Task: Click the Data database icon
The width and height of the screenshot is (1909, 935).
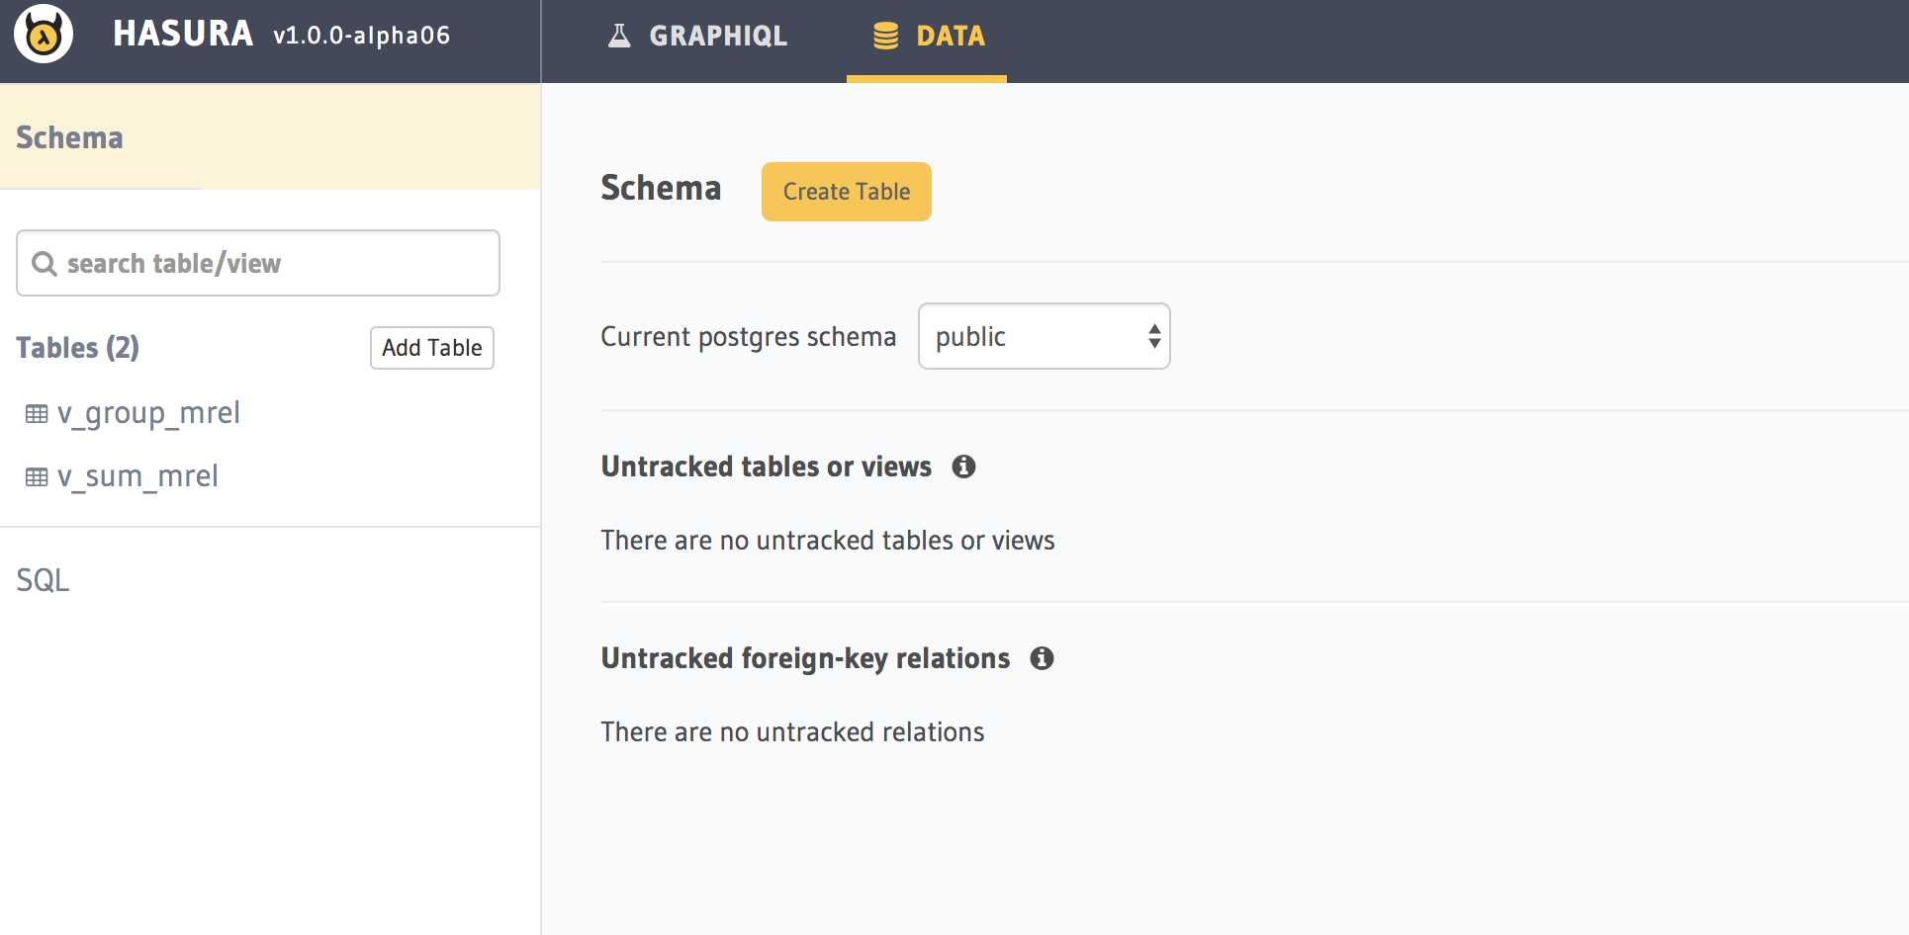Action: point(886,36)
